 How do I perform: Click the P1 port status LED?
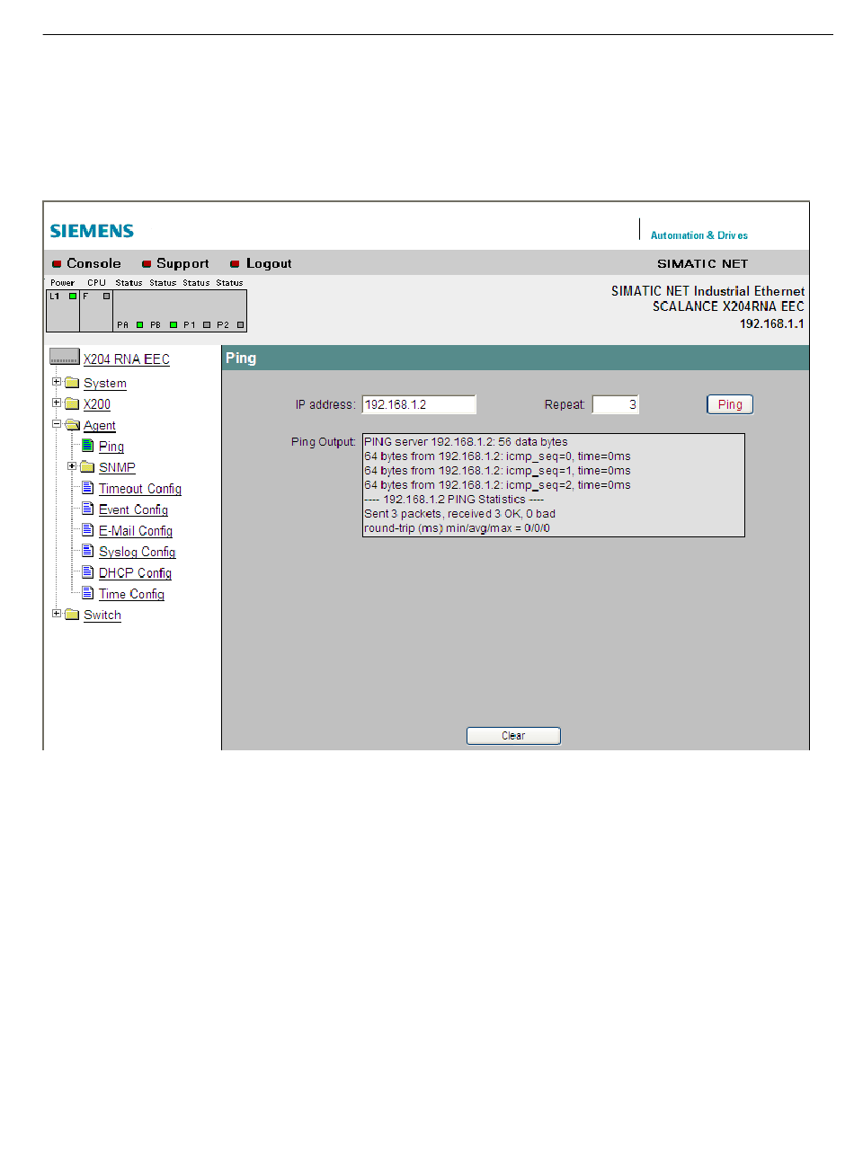[206, 325]
